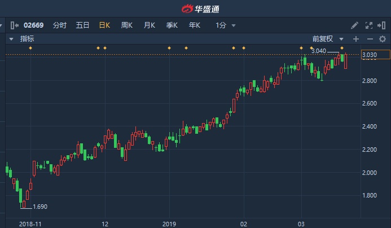Open chart settings gear icon
This screenshot has height=228, width=391.
[x=383, y=39]
